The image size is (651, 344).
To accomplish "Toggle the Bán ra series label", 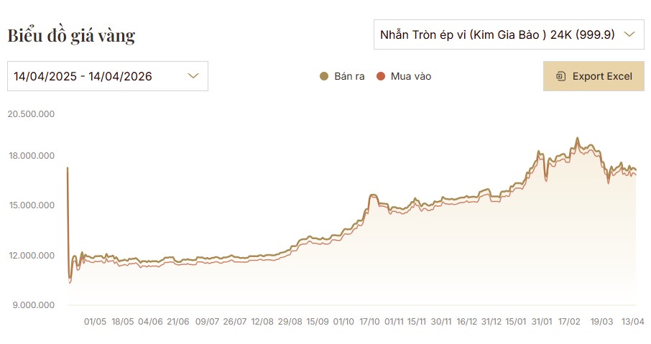I will [x=348, y=76].
